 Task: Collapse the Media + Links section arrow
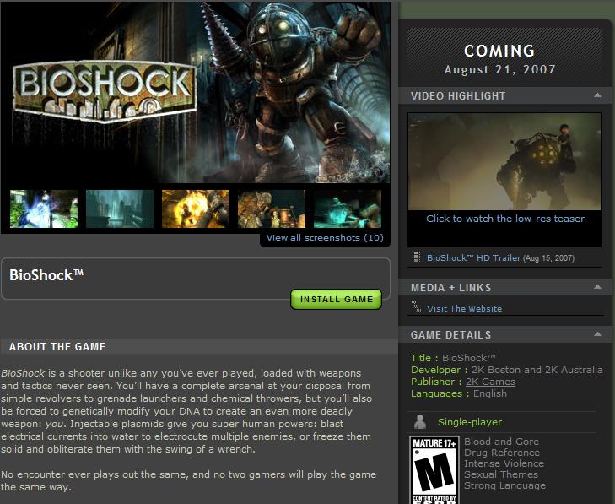(x=597, y=287)
